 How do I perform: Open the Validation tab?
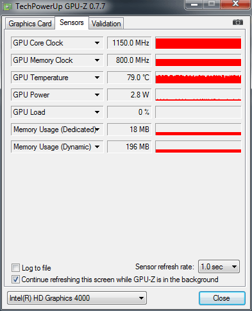tap(106, 24)
